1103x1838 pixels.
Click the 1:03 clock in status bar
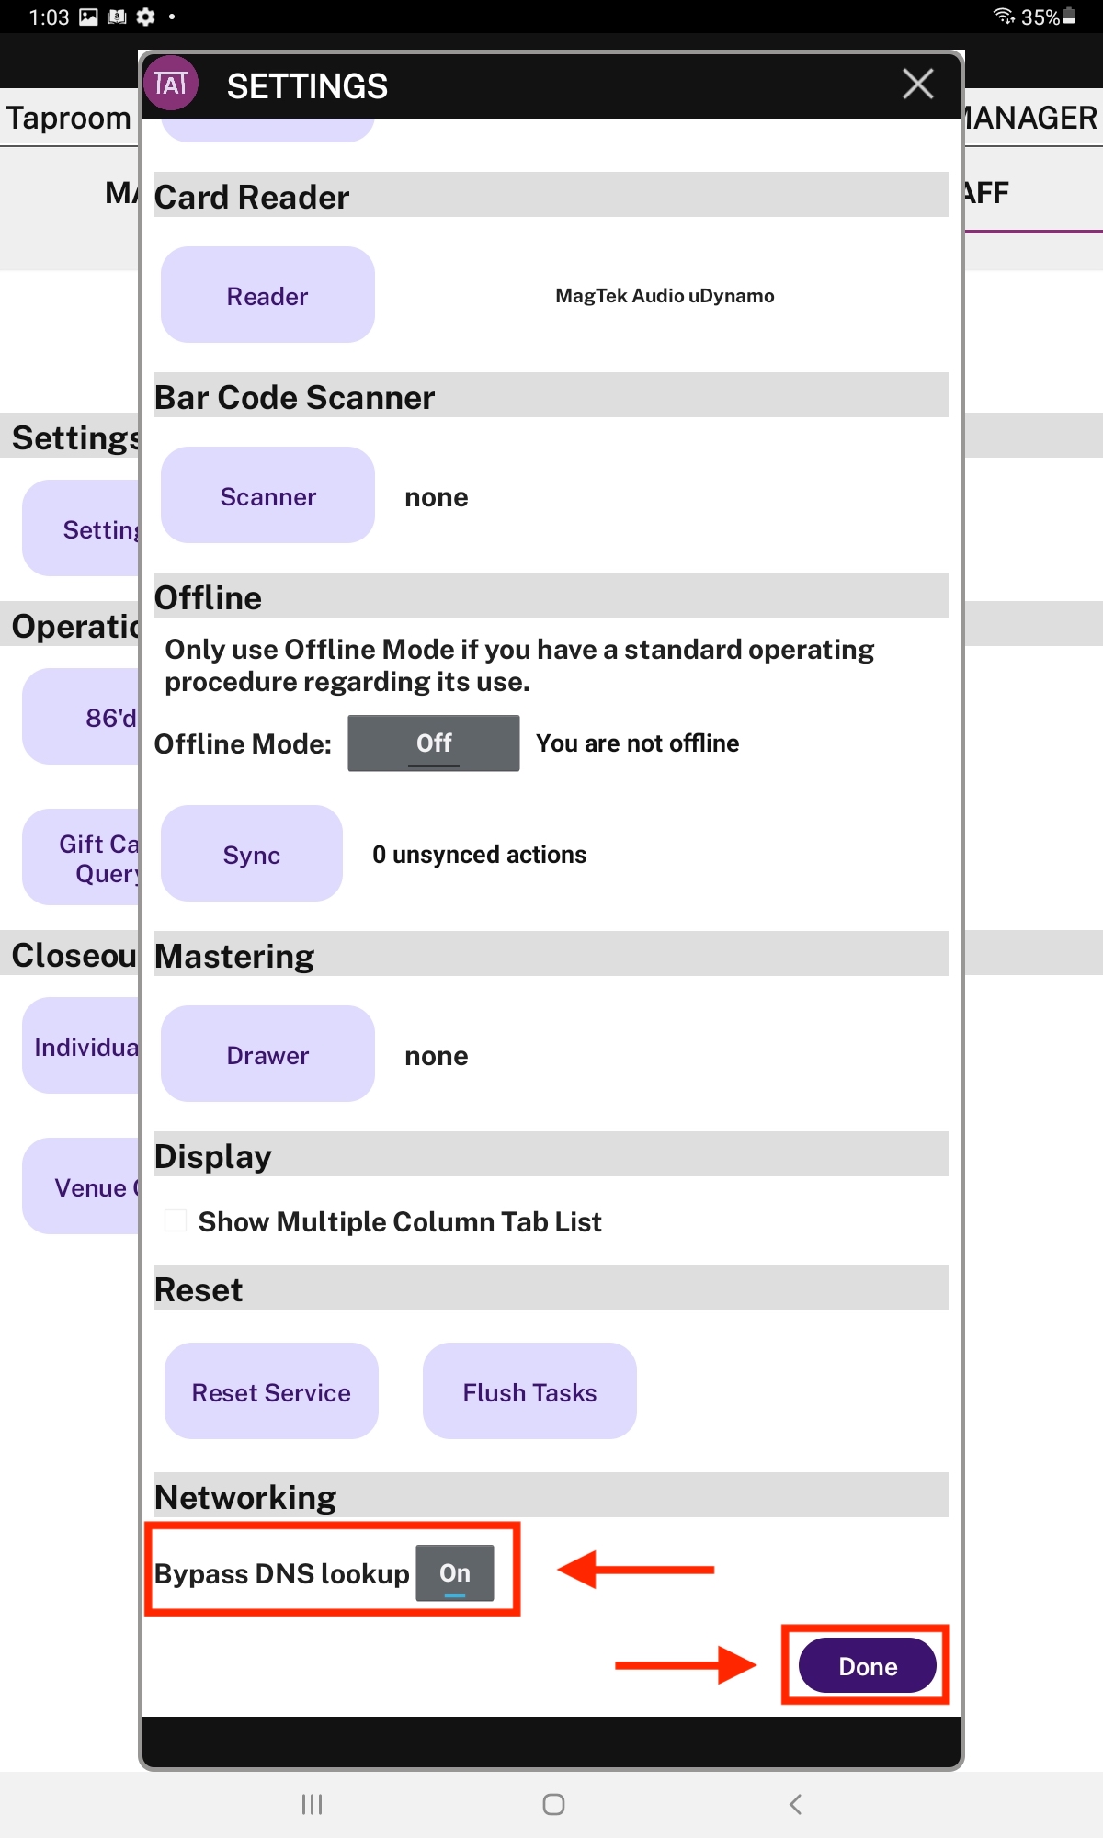[x=49, y=17]
